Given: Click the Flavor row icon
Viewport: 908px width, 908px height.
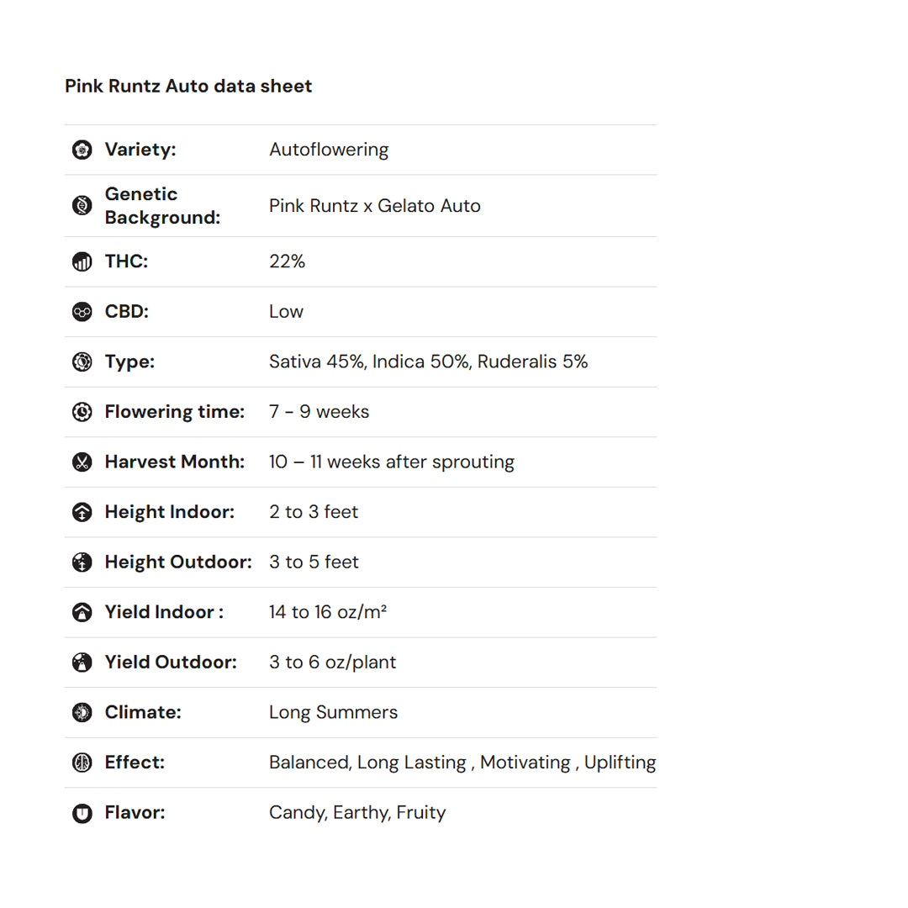Looking at the screenshot, I should (82, 813).
